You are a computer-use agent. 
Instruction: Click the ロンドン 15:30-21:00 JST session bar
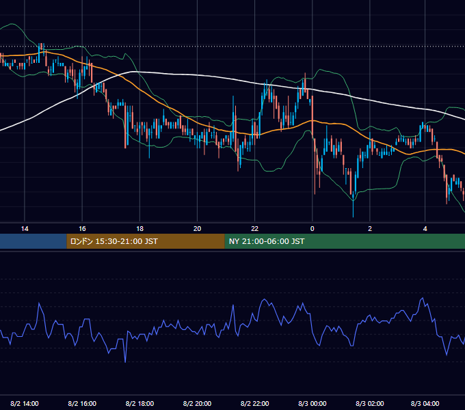[146, 241]
